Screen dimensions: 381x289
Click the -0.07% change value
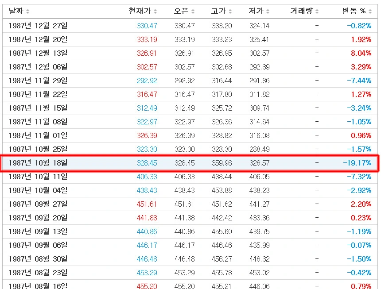pos(359,245)
